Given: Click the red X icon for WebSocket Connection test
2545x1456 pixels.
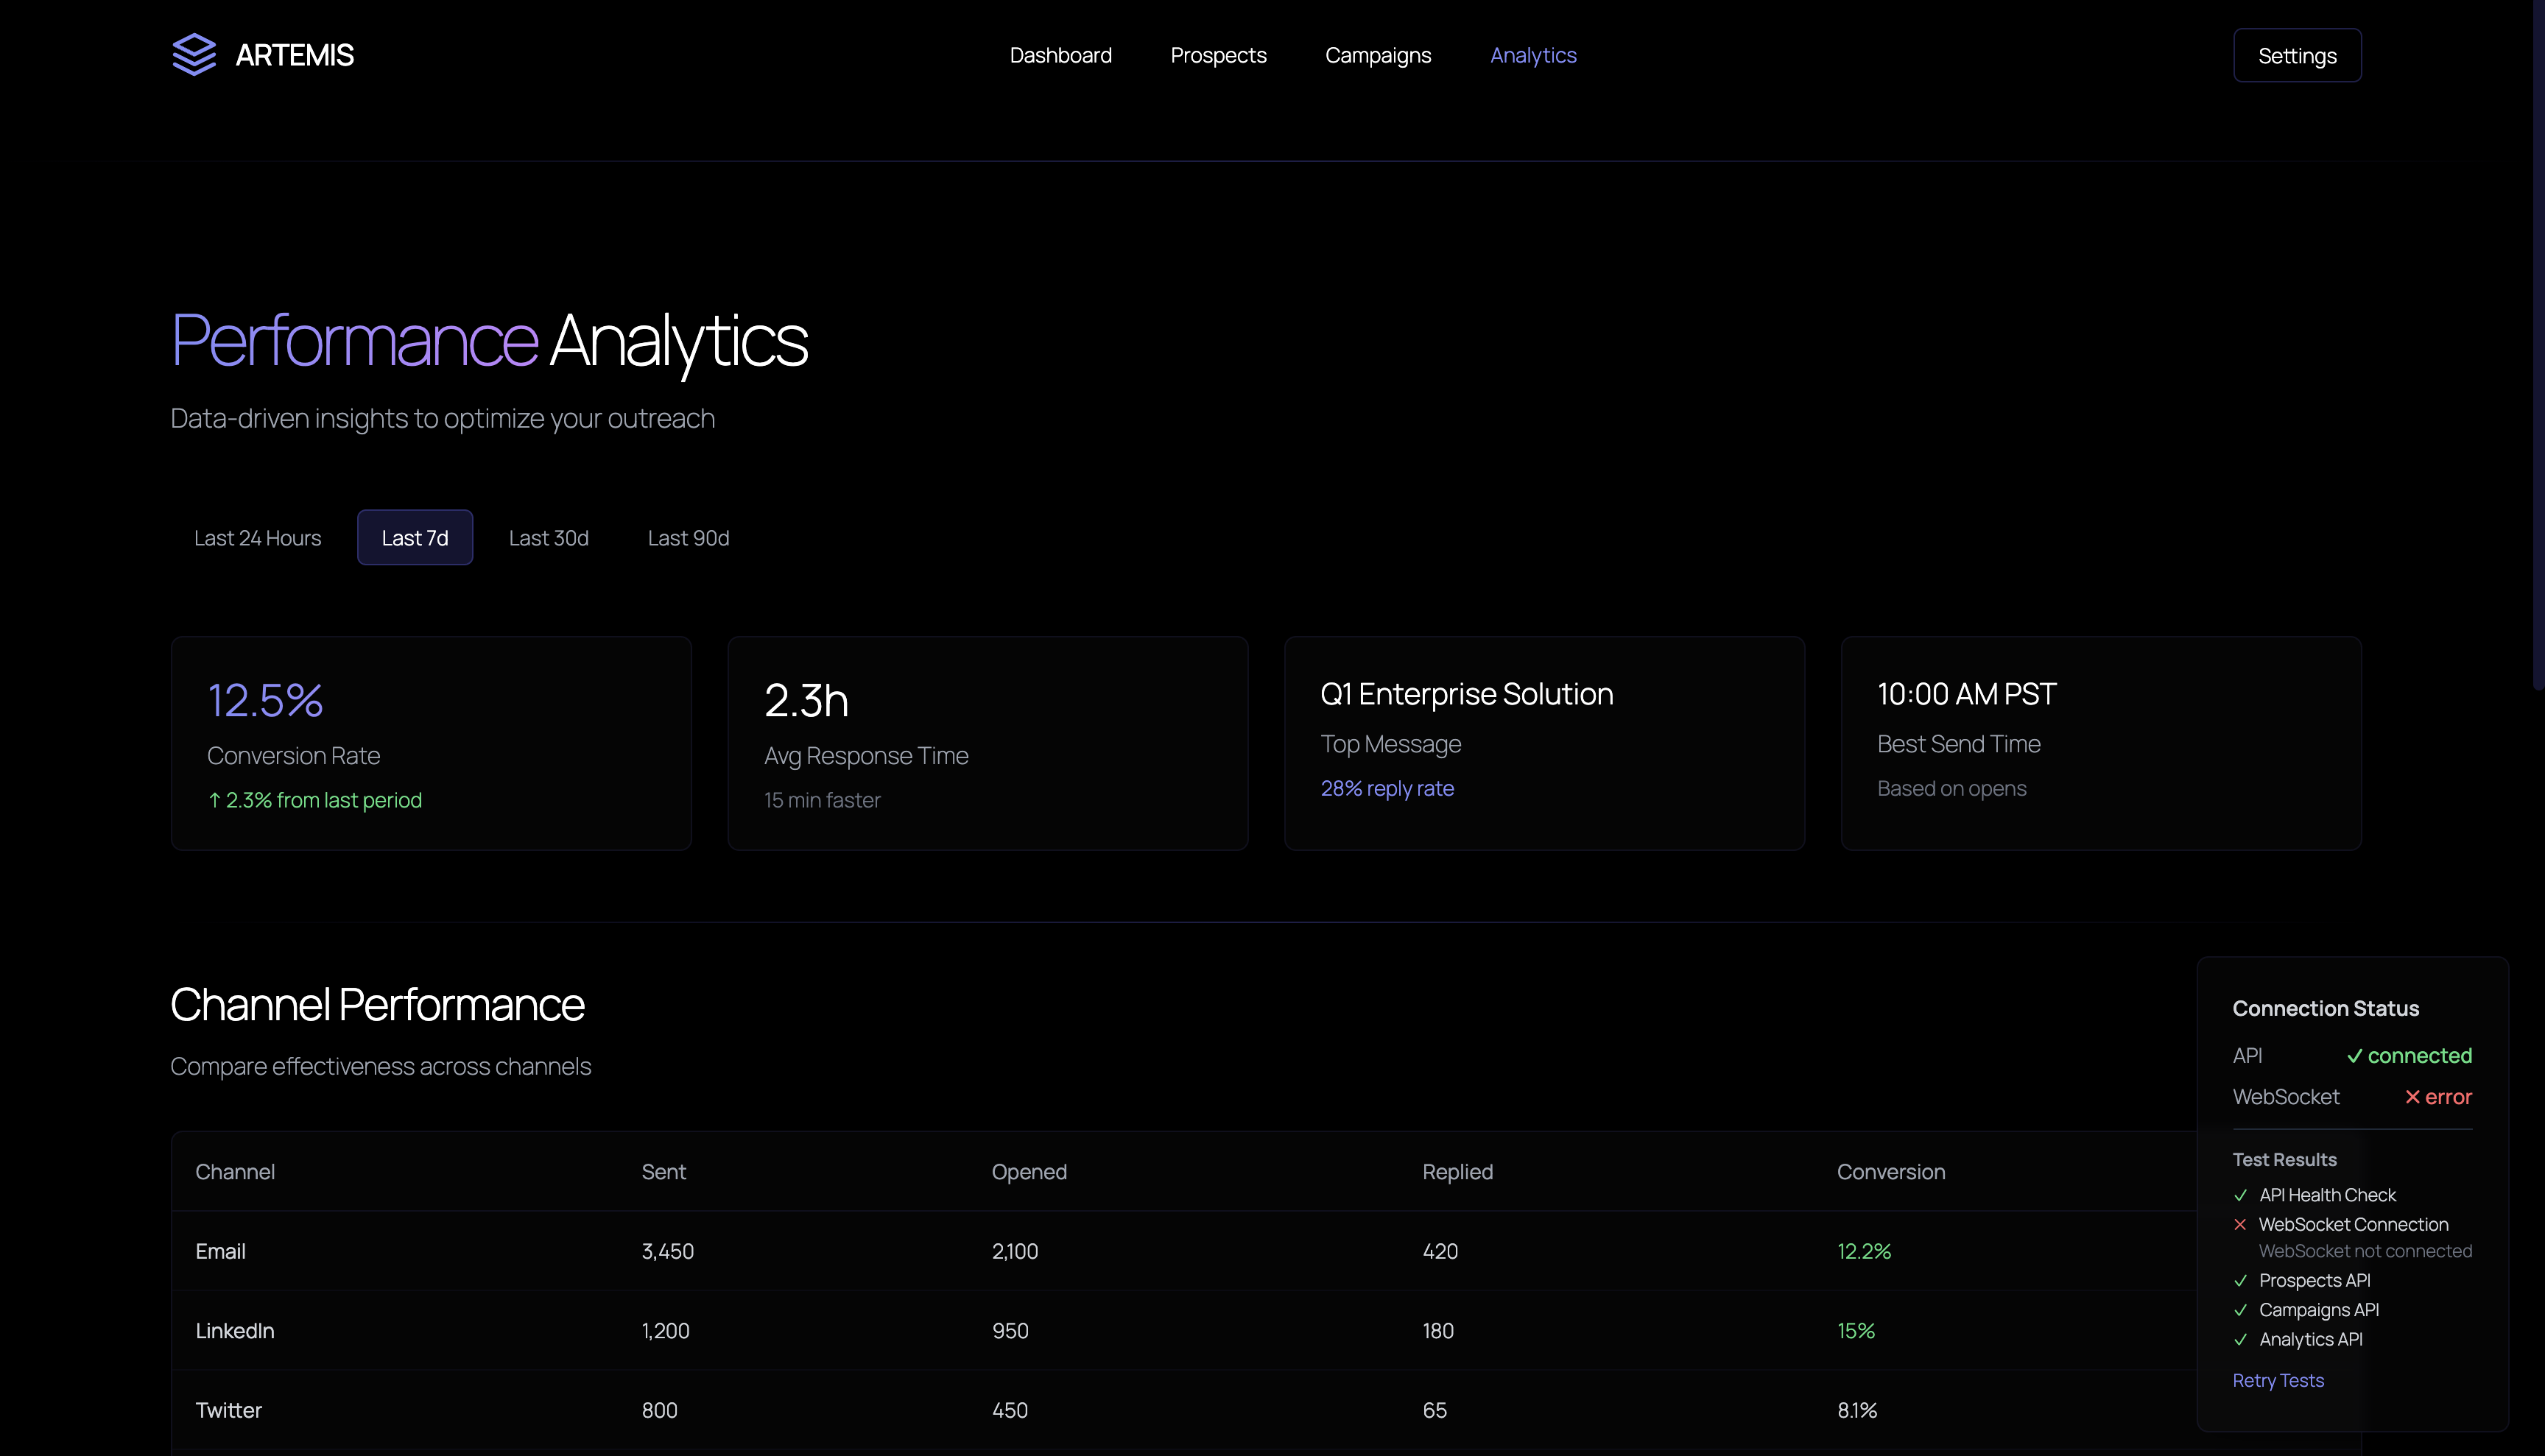Looking at the screenshot, I should 2240,1224.
